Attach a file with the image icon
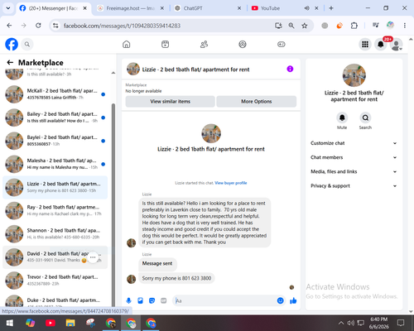The height and width of the screenshot is (331, 414). pos(140,300)
